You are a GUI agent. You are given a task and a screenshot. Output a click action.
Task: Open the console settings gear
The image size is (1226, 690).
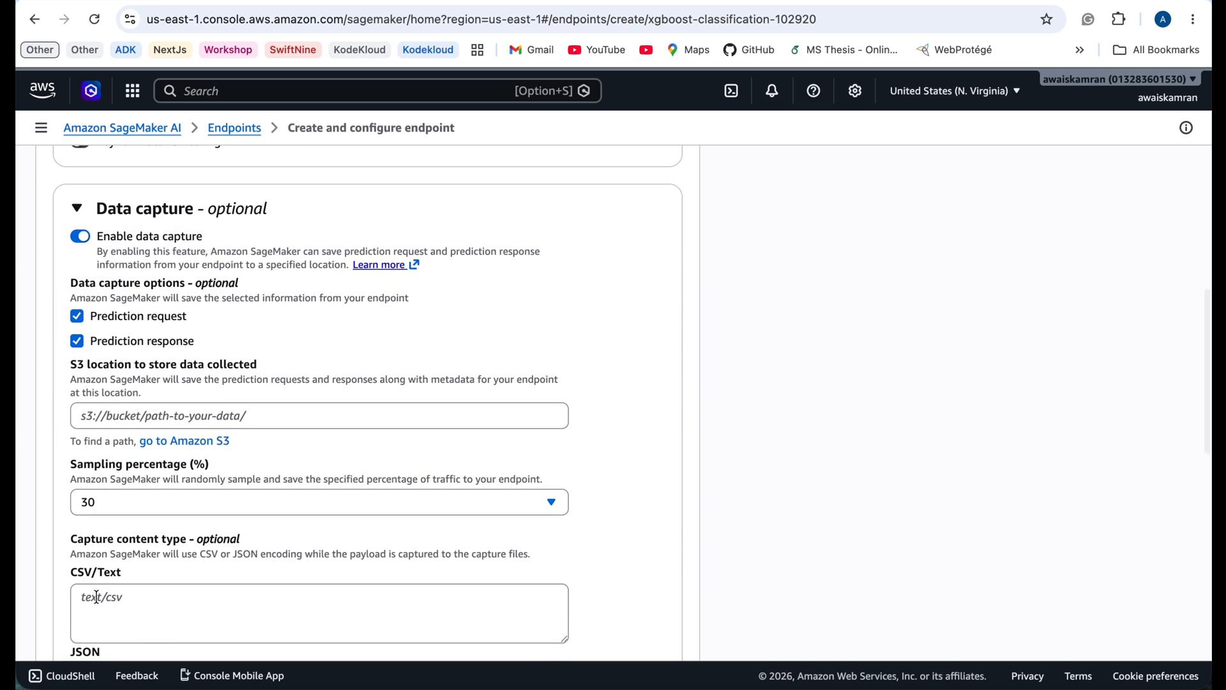click(855, 91)
